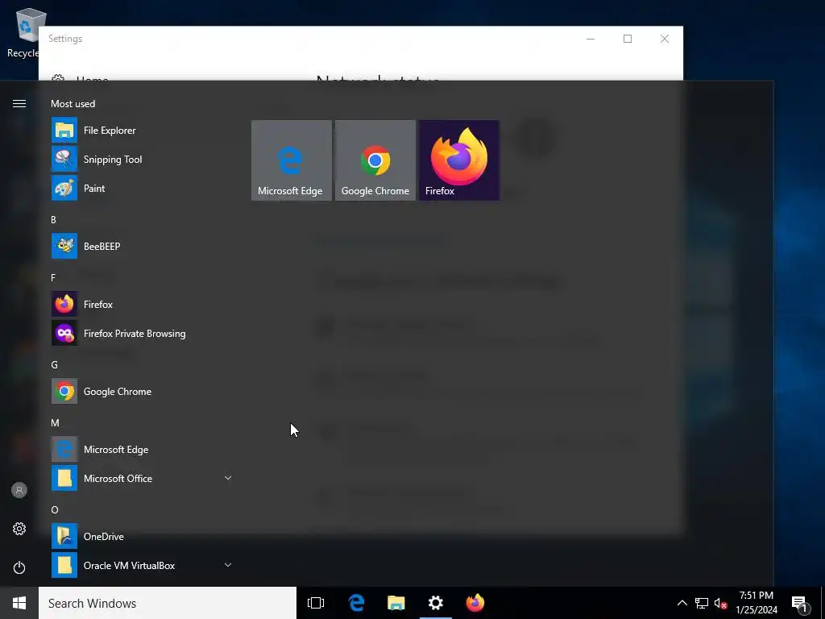Open Microsoft Edge from app list
Viewport: 825px width, 619px height.
(142, 449)
